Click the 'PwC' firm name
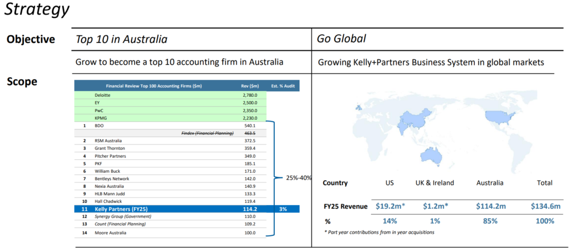Screen dimensions: 572x250 click(x=98, y=110)
